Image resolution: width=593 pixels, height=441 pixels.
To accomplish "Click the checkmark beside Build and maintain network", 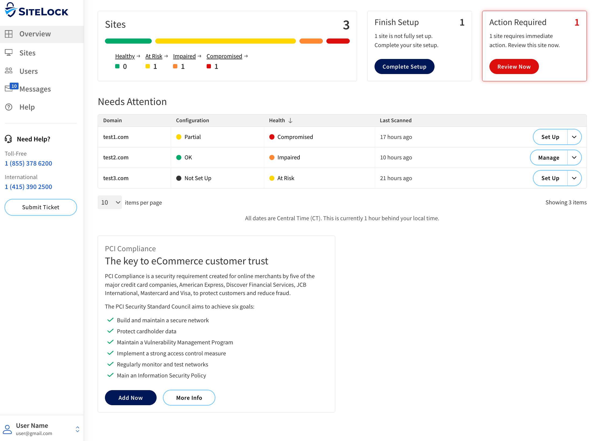I will [110, 320].
